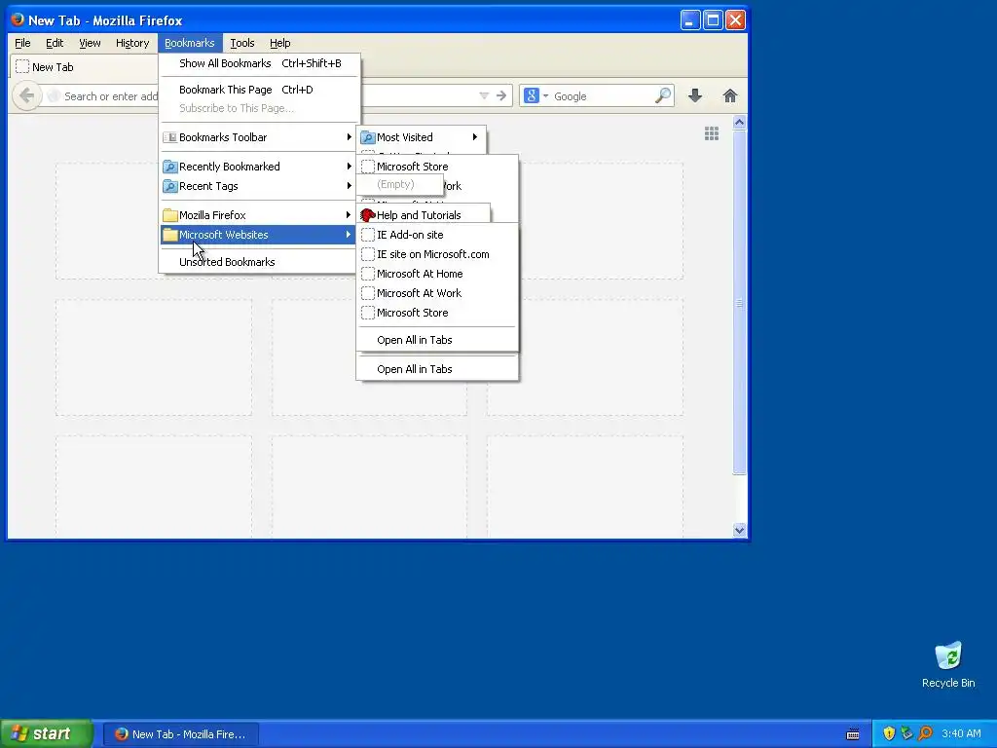Click the Google search engine icon

[532, 96]
